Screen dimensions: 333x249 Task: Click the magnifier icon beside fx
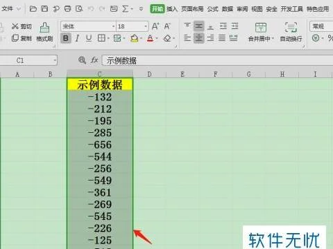coord(82,60)
